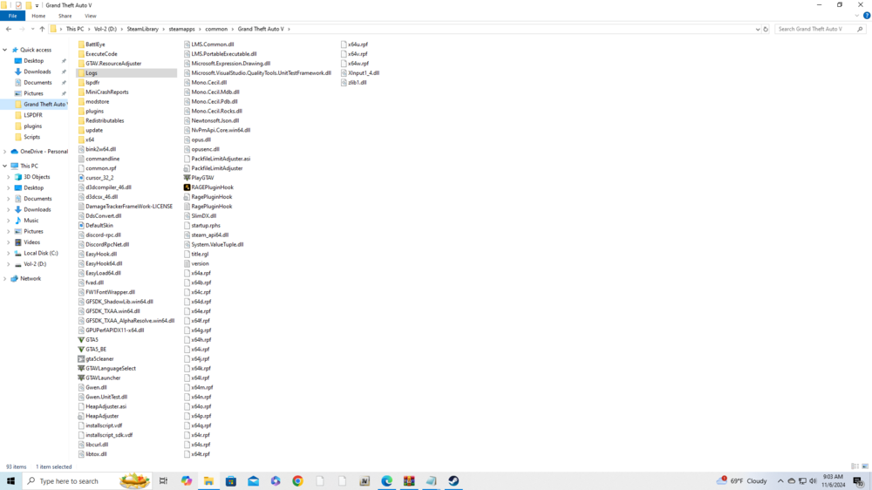
Task: Open the File menu
Action: coord(12,16)
